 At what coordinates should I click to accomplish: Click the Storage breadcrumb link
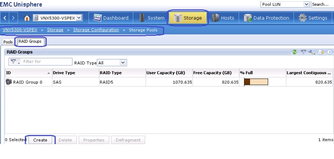coord(55,30)
